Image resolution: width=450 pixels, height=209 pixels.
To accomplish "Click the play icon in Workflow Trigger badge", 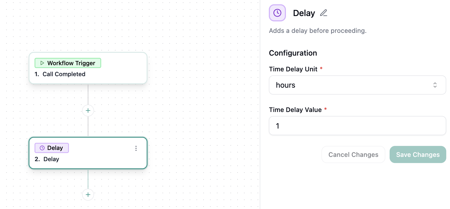I will 42,63.
